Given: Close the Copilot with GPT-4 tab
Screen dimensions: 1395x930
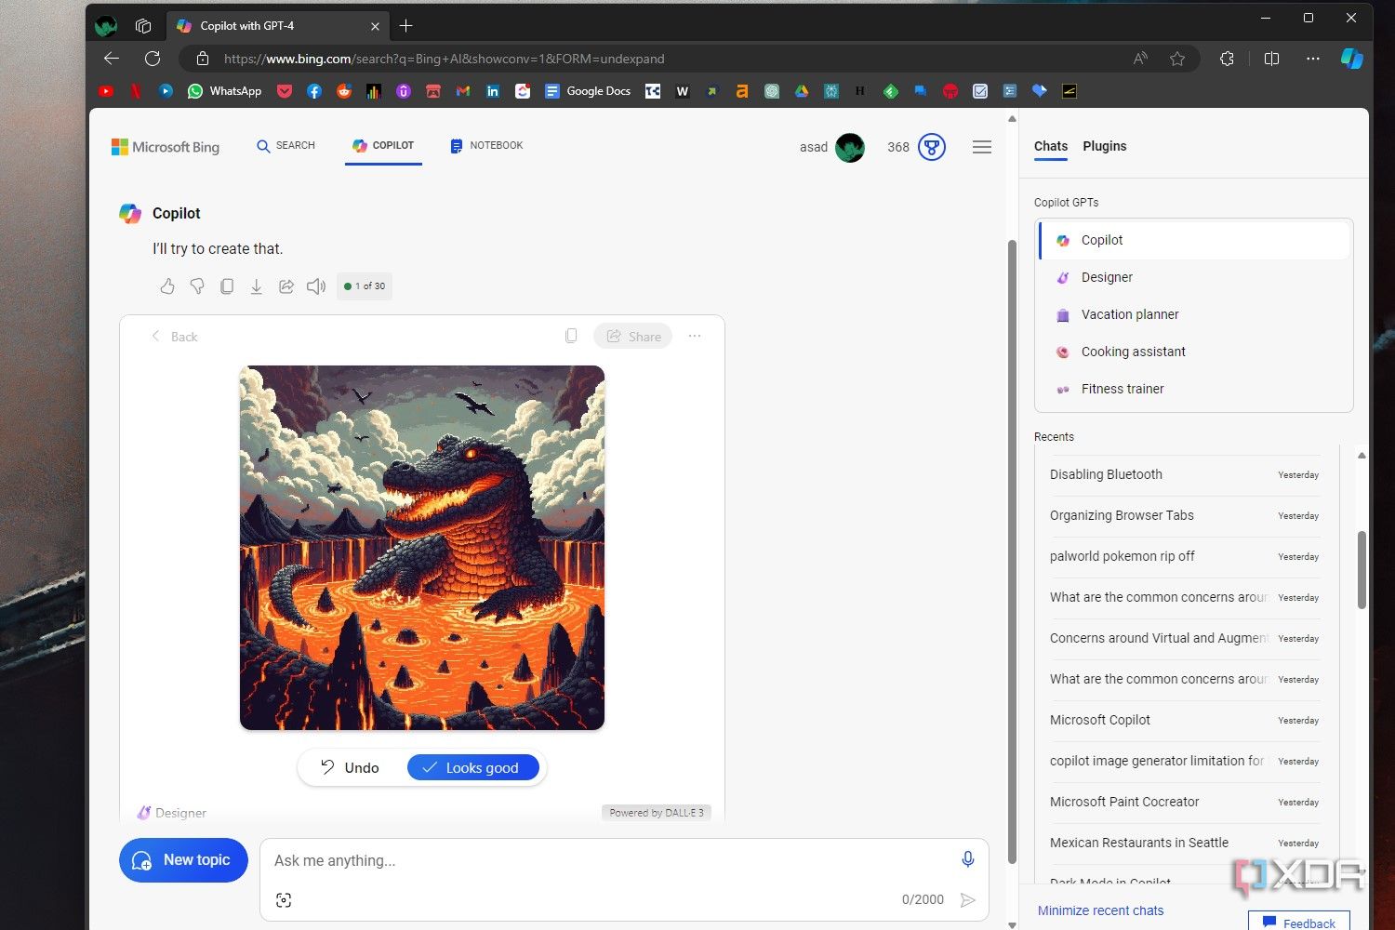Looking at the screenshot, I should pos(375,26).
